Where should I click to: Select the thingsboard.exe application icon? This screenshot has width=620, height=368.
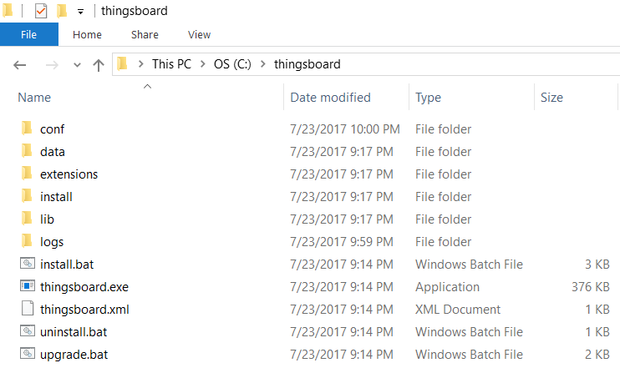[27, 287]
